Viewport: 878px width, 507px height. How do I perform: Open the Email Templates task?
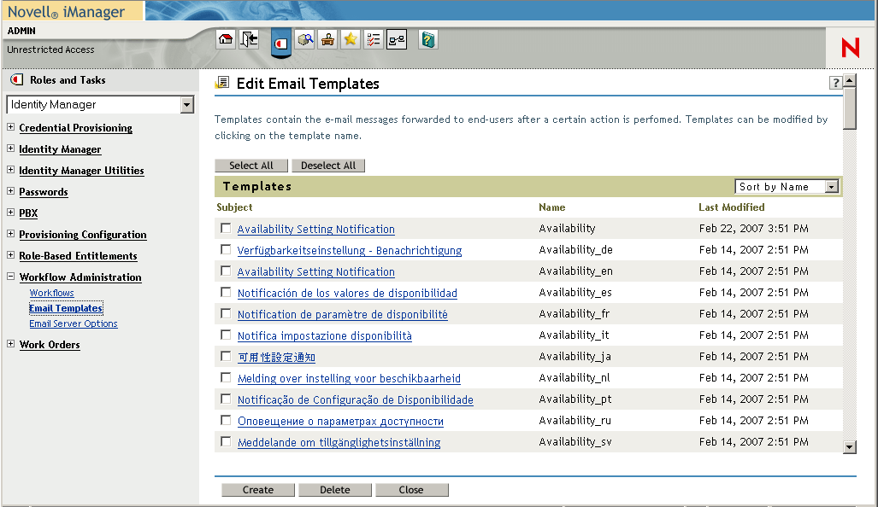[66, 308]
